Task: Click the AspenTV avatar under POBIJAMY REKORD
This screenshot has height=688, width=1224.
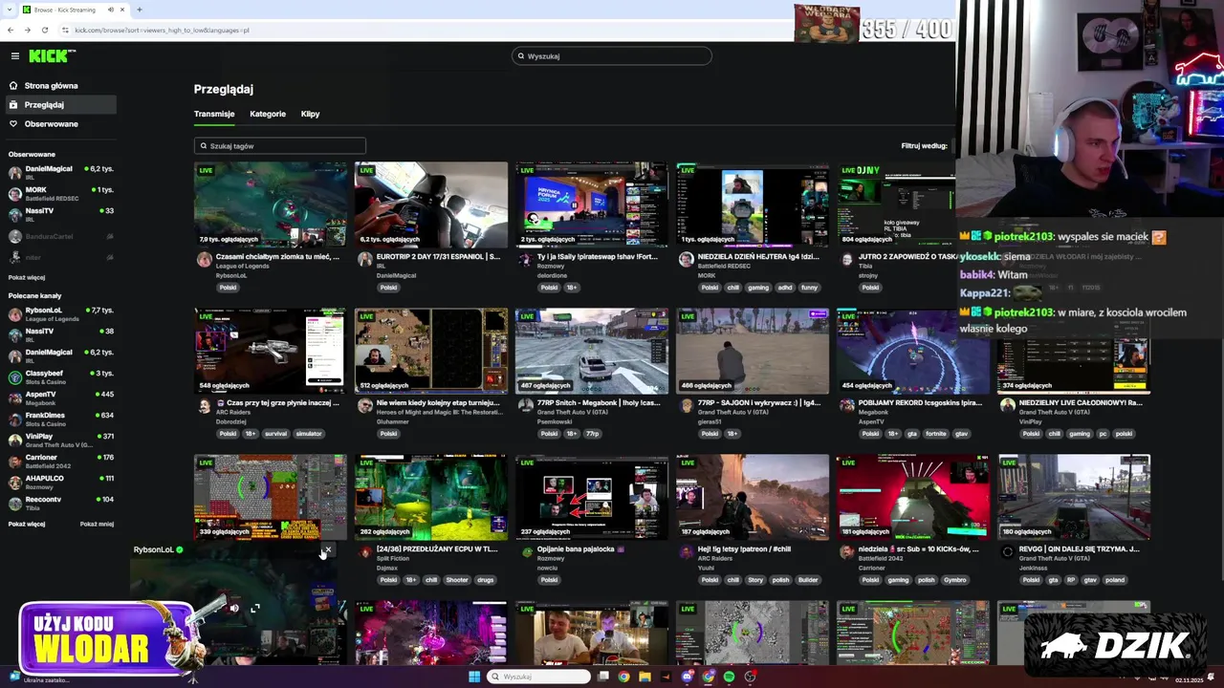Action: (846, 405)
